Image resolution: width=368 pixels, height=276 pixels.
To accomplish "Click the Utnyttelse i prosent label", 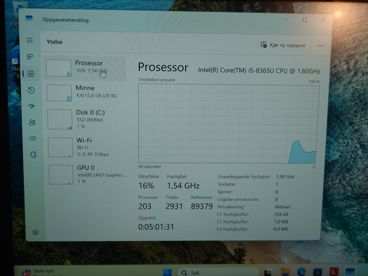I will (x=156, y=80).
